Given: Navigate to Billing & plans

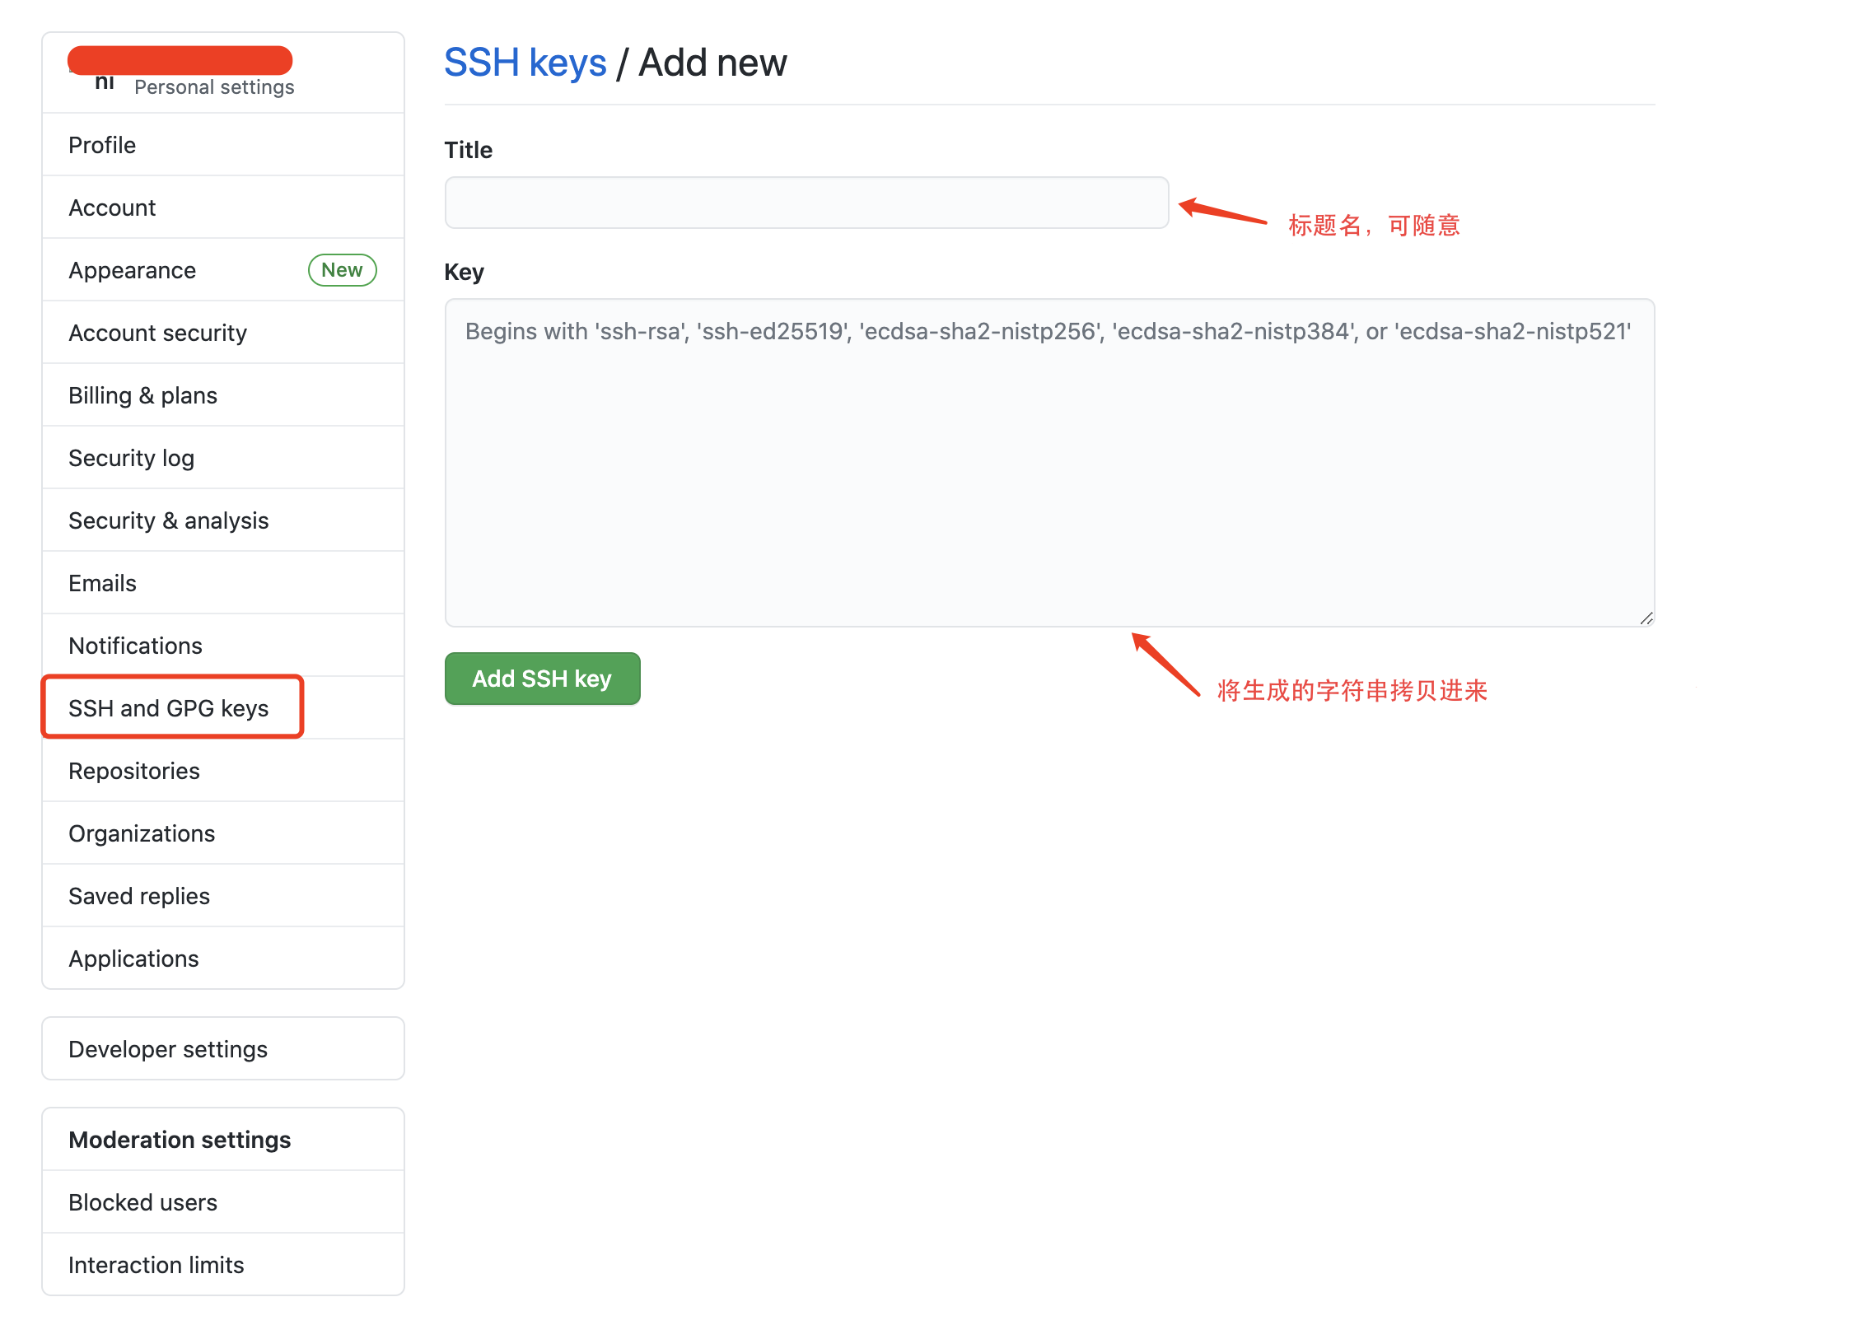Looking at the screenshot, I should 142,395.
